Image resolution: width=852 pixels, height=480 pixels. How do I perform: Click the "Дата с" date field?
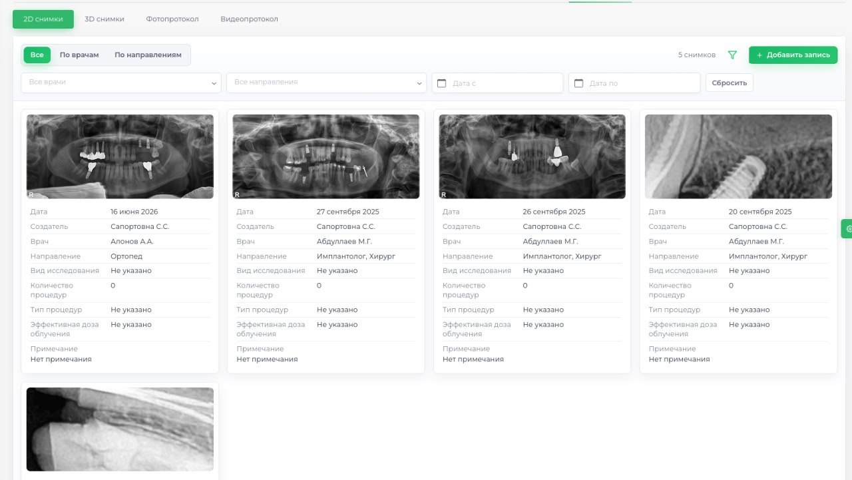[497, 83]
